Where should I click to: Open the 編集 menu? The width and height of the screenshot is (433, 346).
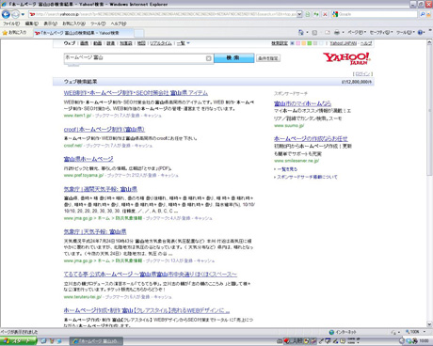click(31, 24)
